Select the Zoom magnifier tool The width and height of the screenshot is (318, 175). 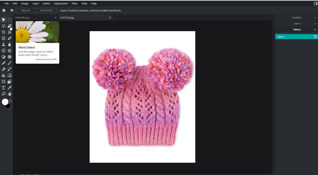(3, 94)
